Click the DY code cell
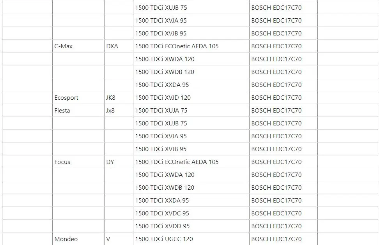This screenshot has height=245, width=379. 119,162
